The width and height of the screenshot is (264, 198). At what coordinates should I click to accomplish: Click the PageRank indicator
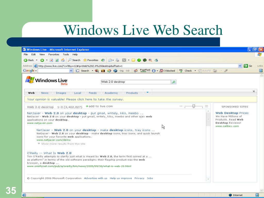[145, 71]
